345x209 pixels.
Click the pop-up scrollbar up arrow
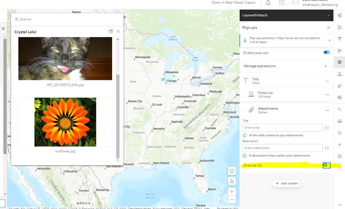118,39
